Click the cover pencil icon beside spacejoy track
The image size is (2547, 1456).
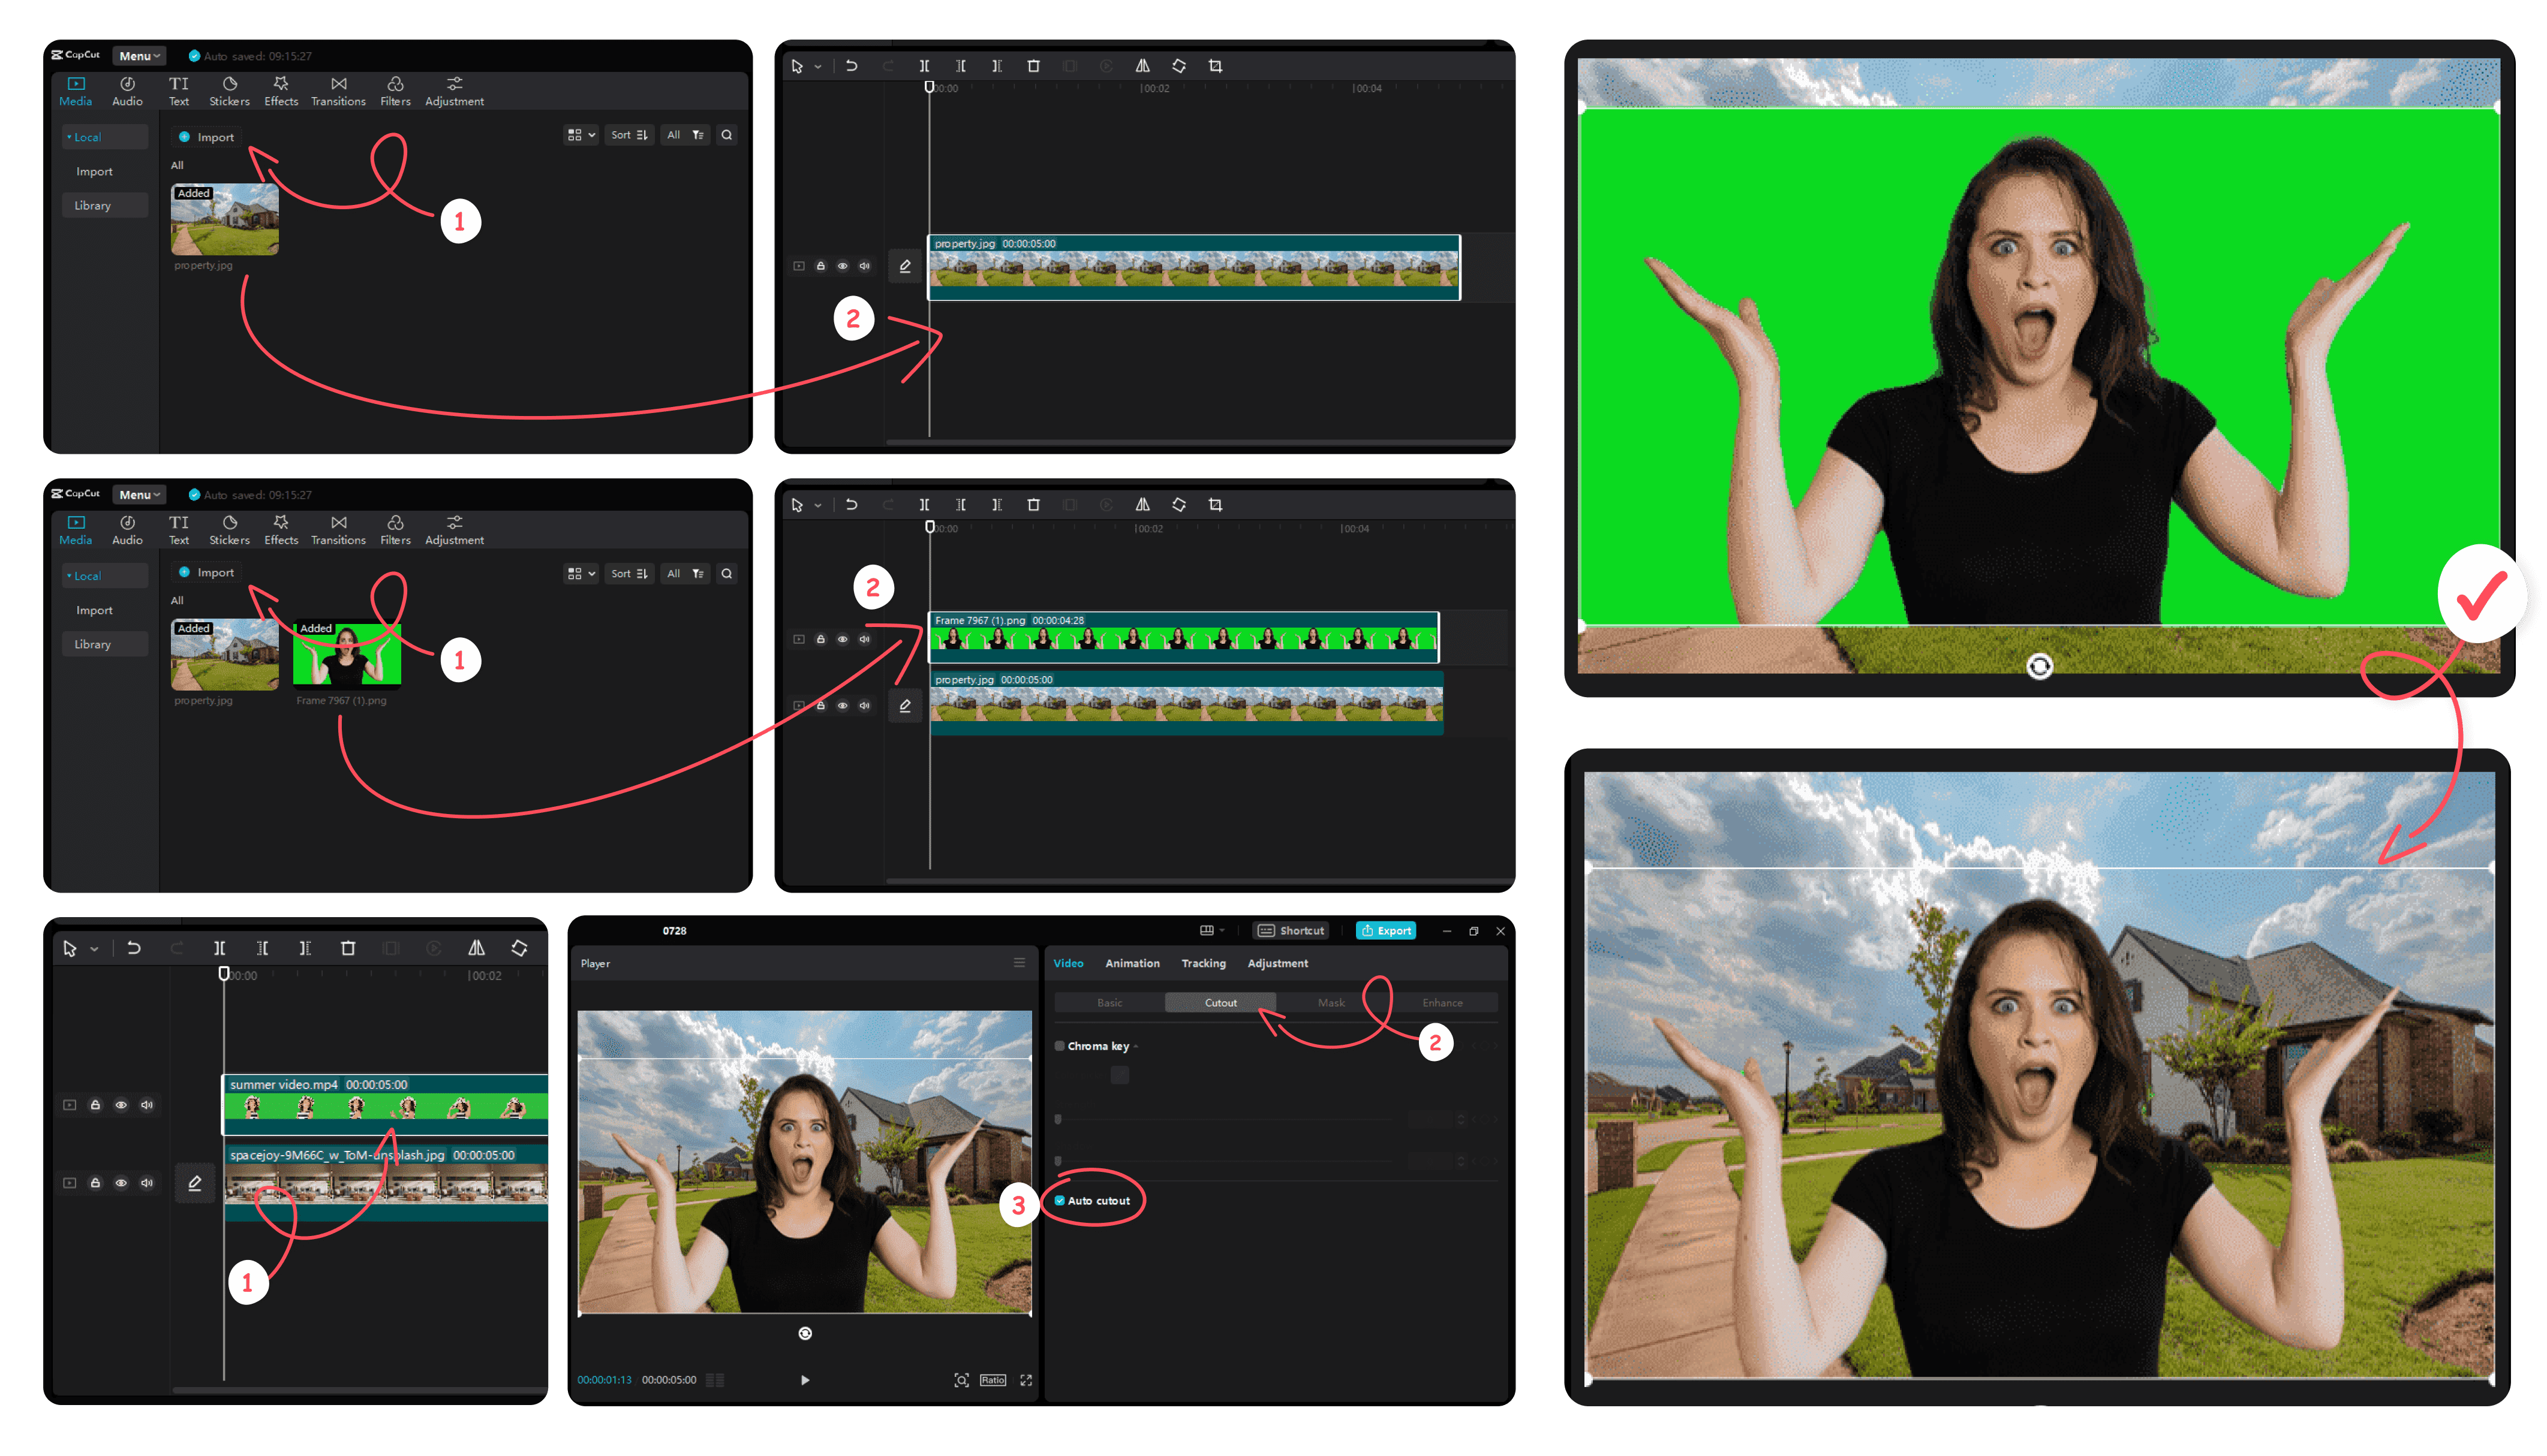click(195, 1183)
